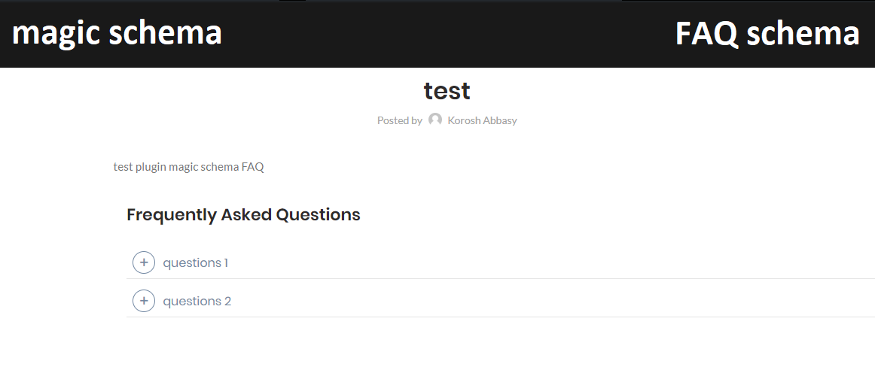
Task: Click the author avatar icon
Action: coord(434,120)
